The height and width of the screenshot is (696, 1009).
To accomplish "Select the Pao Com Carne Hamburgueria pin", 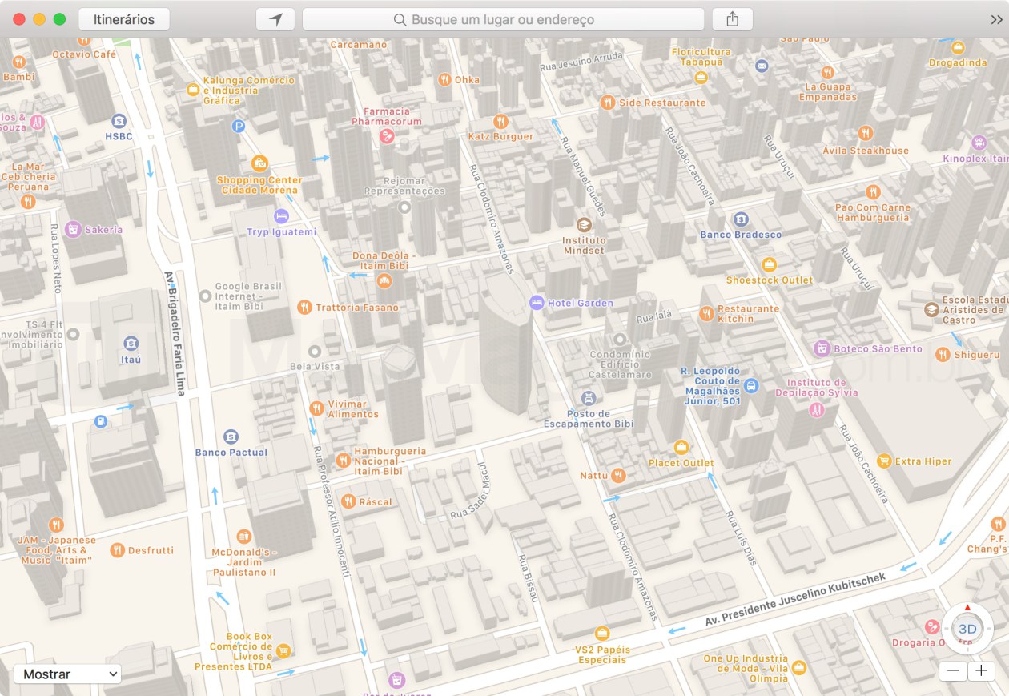I will coord(873,191).
